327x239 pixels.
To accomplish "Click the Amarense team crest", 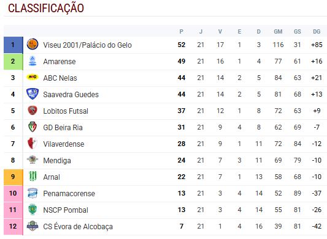I will pyautogui.click(x=33, y=61).
